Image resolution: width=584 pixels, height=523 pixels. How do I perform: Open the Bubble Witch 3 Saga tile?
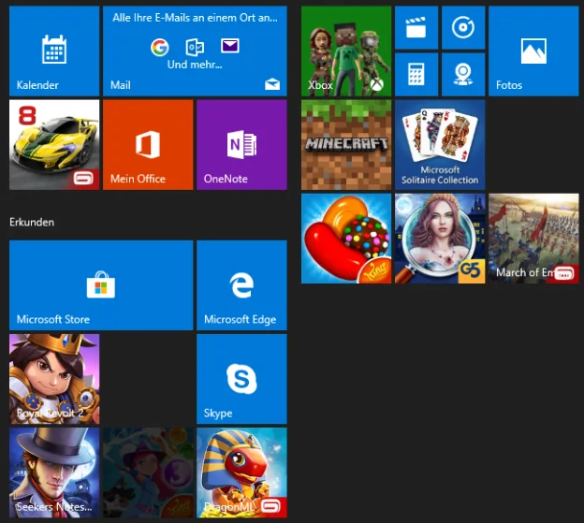[148, 472]
